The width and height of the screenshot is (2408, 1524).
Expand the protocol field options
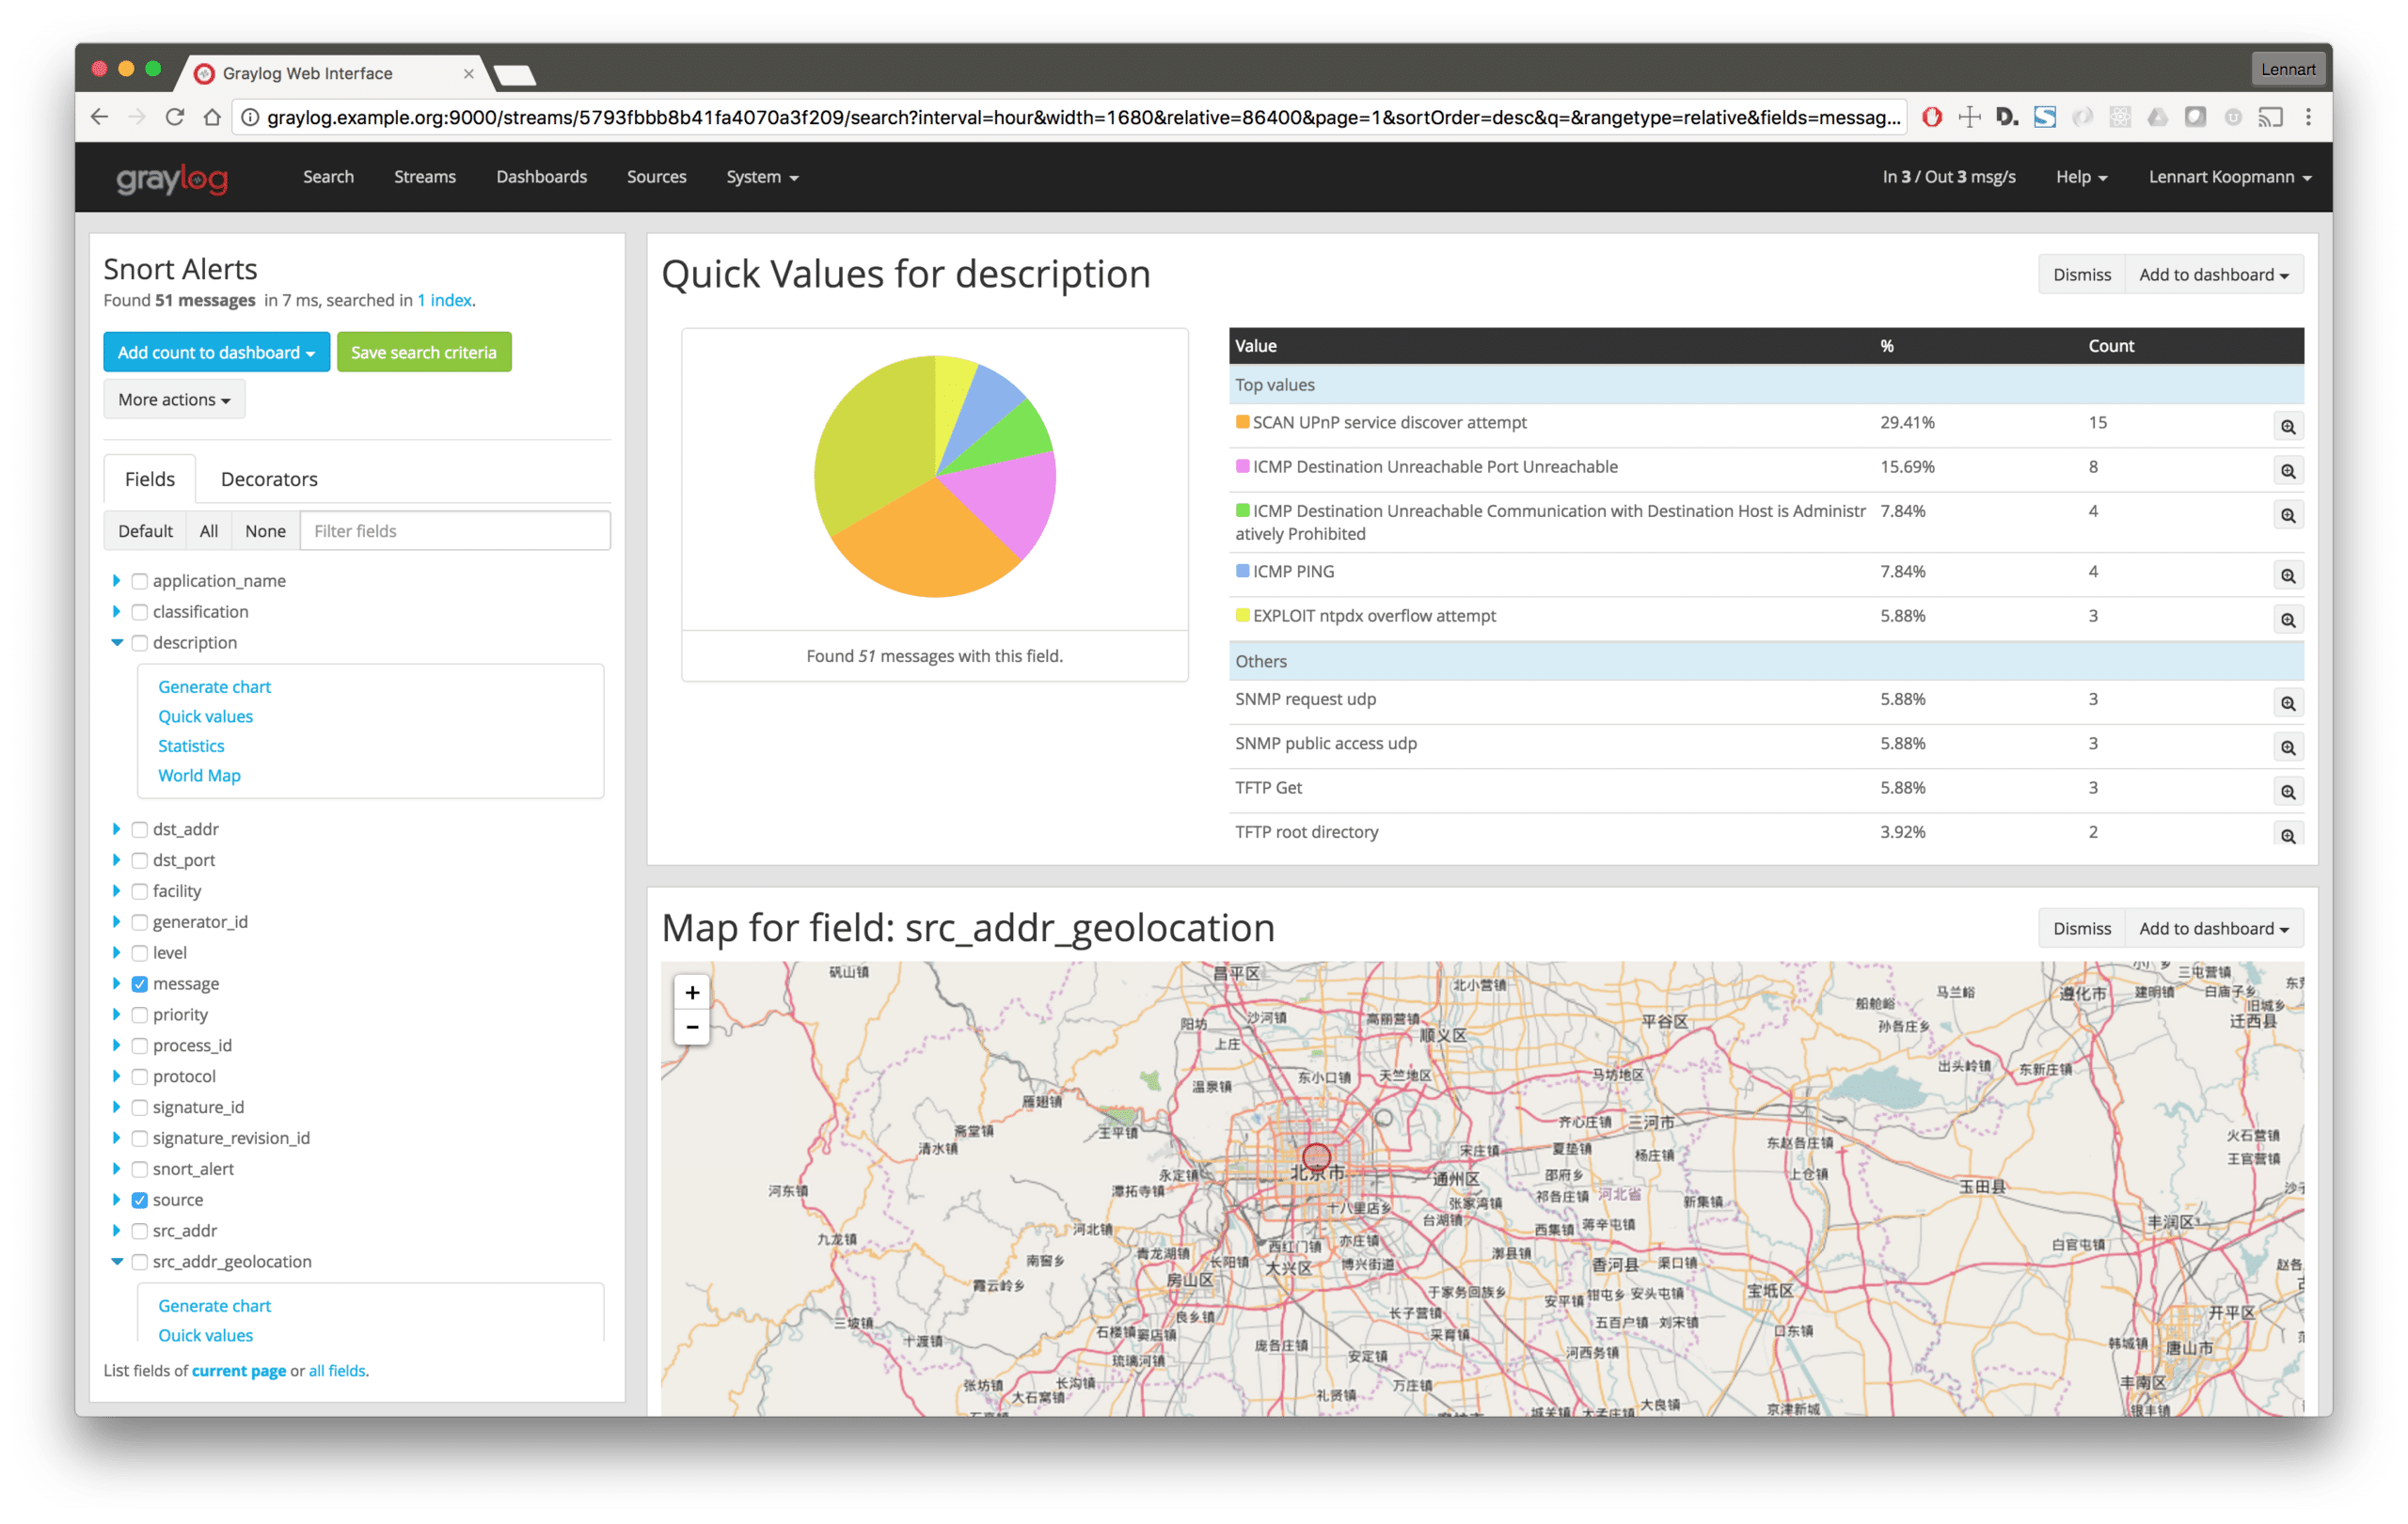[116, 1076]
